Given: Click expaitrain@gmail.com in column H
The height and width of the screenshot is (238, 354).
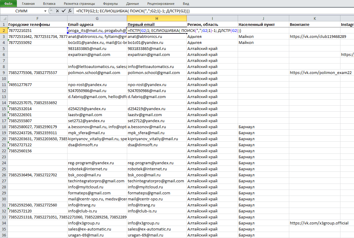Looking at the screenshot, I should 157,54.
